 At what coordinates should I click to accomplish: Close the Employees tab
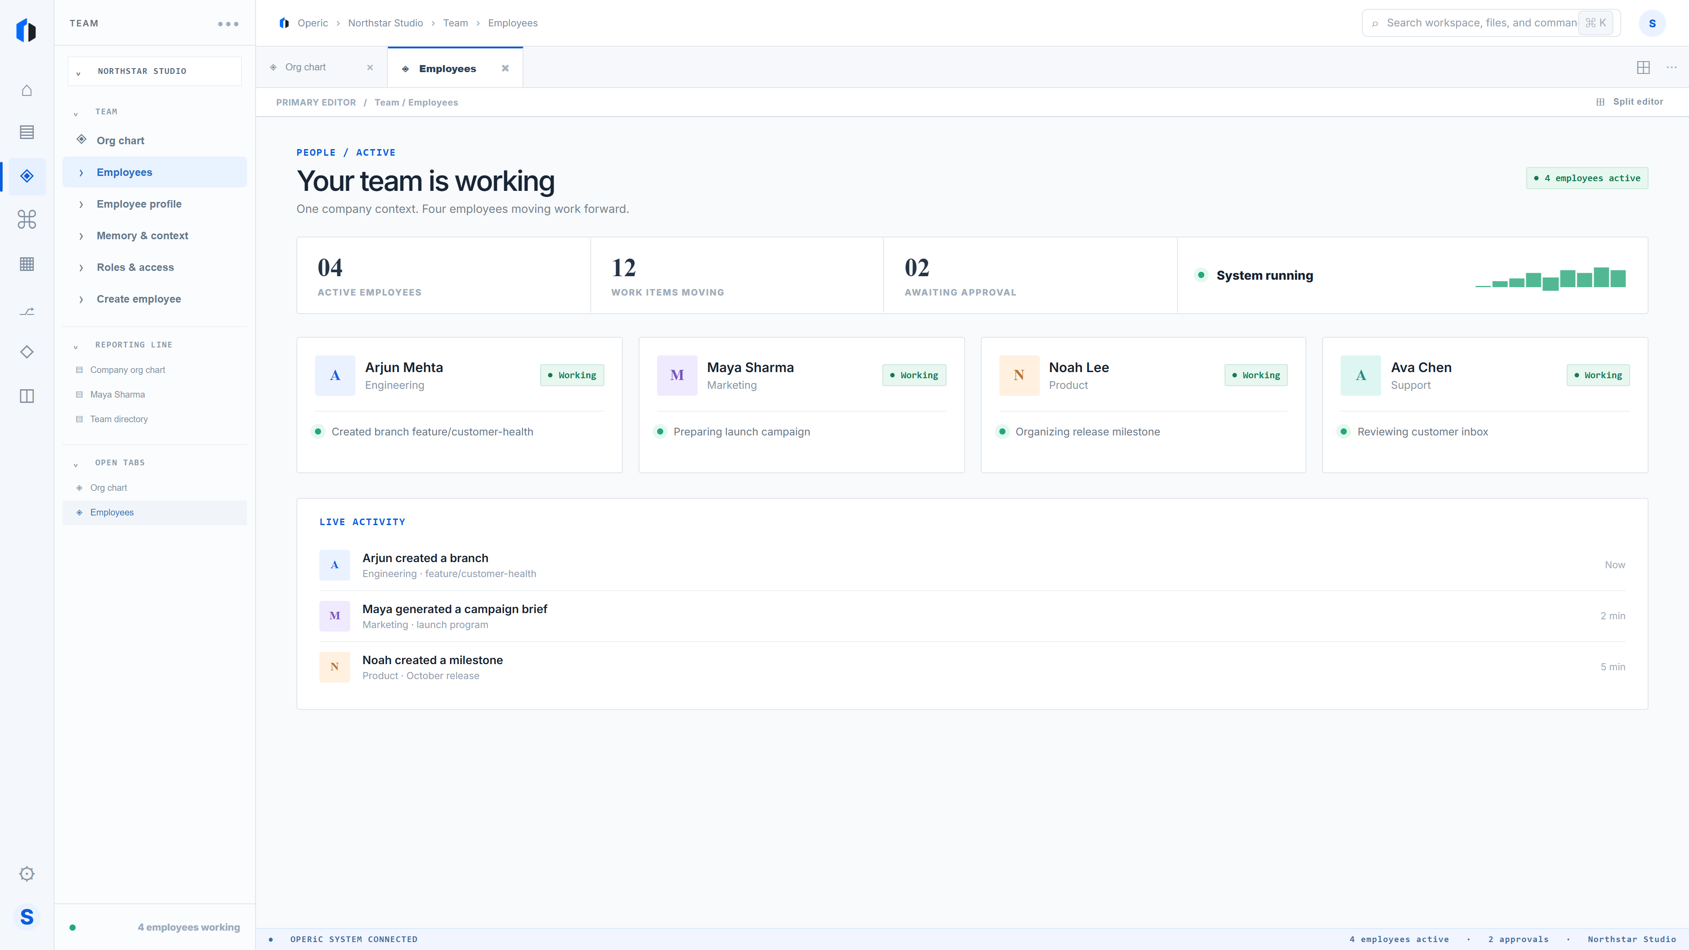pos(505,68)
